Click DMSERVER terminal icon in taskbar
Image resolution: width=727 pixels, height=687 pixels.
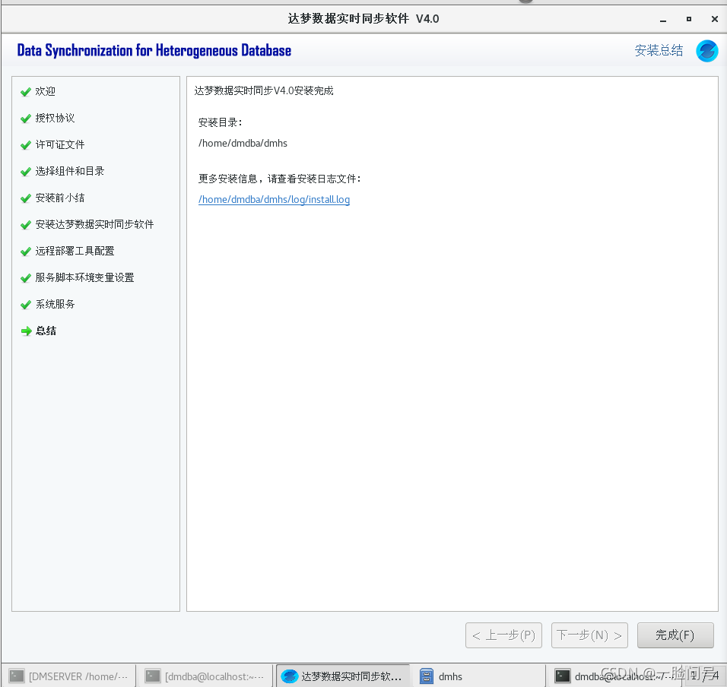pyautogui.click(x=17, y=676)
